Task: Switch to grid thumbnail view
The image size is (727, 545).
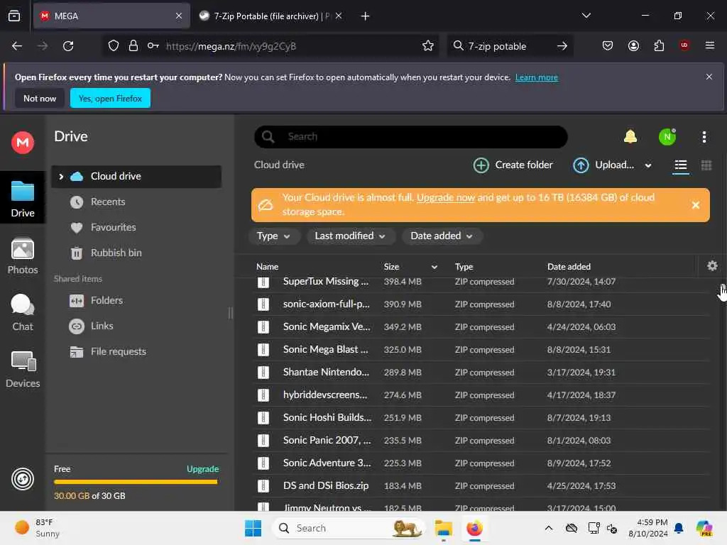Action: [x=706, y=165]
